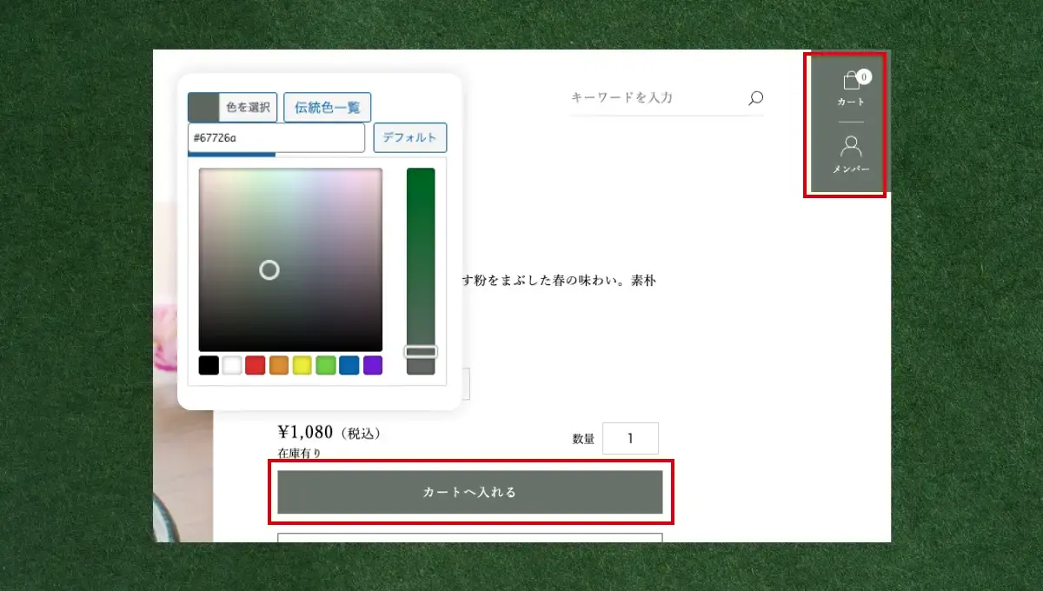Pick the purple palette swatch
The width and height of the screenshot is (1043, 591).
(x=373, y=365)
